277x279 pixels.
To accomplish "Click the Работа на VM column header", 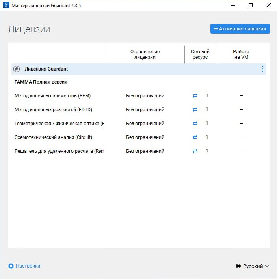I will (x=241, y=54).
